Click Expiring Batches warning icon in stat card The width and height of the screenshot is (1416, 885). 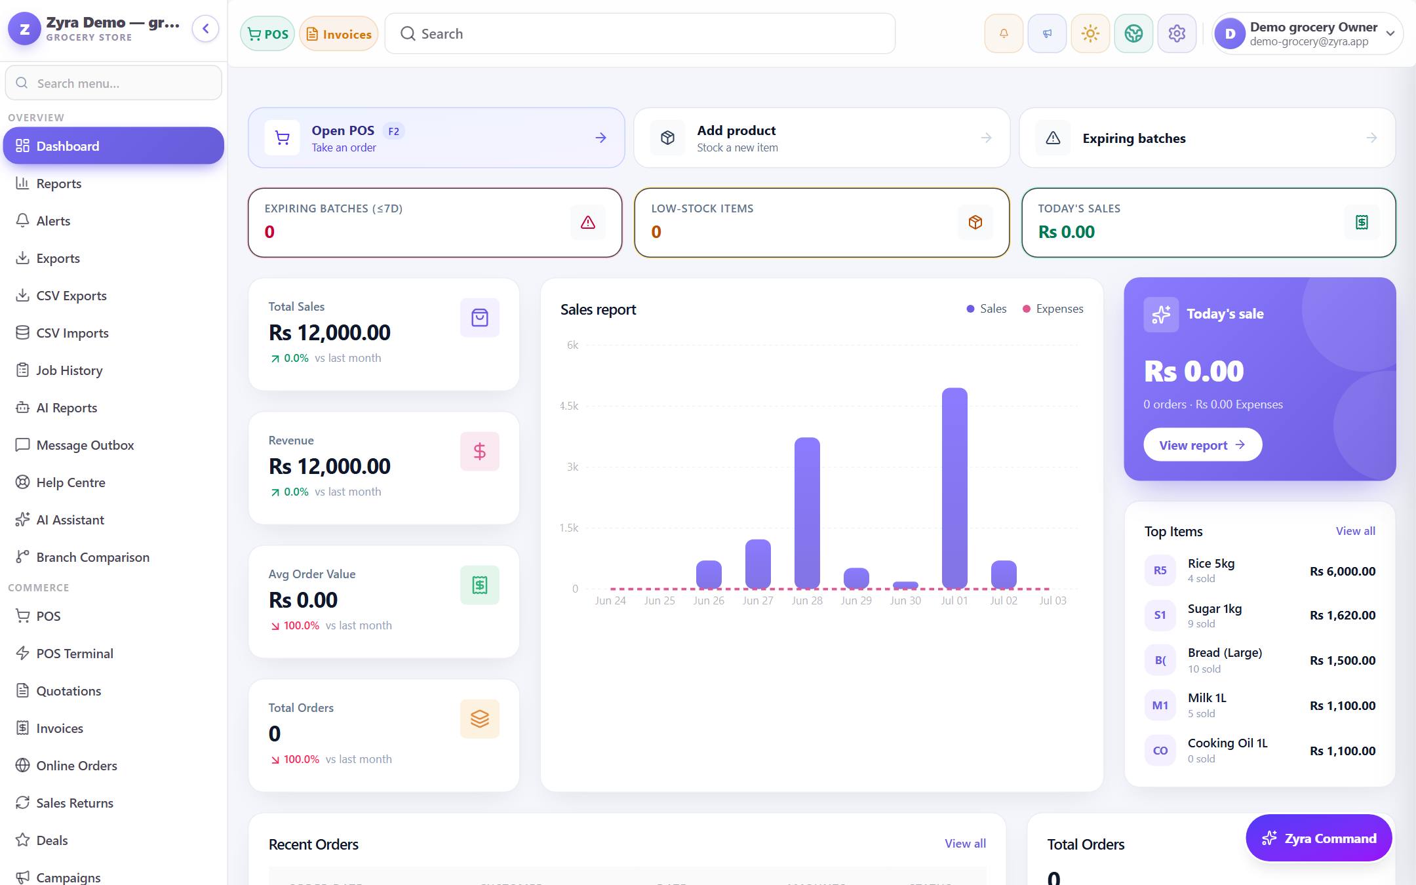[588, 223]
